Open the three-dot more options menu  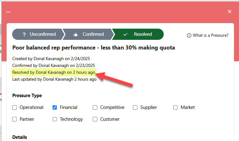(8, 12)
